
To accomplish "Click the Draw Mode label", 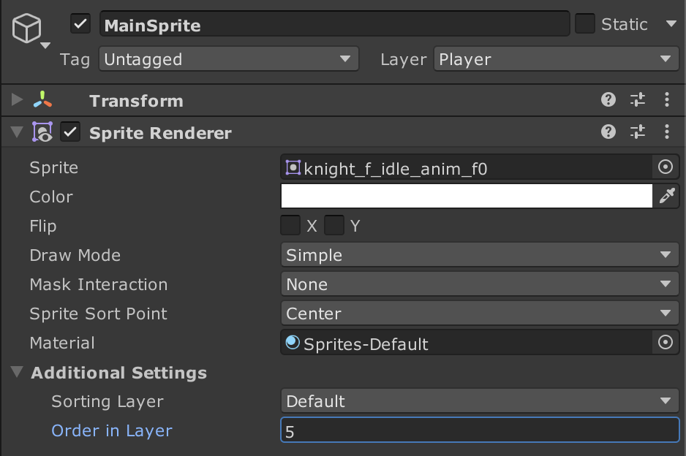I will pyautogui.click(x=75, y=255).
